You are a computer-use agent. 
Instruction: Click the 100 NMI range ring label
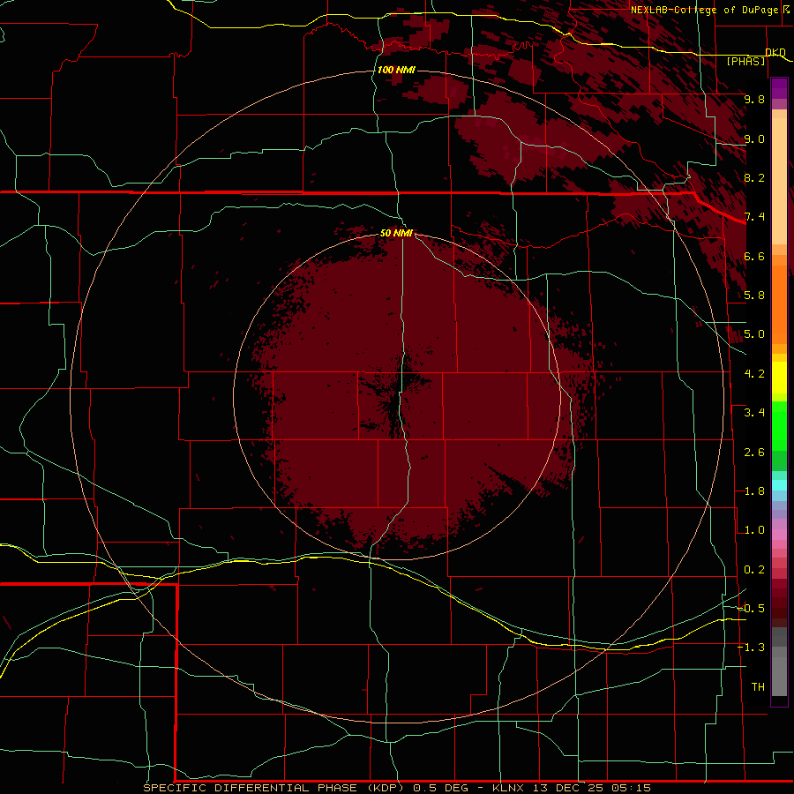point(396,70)
